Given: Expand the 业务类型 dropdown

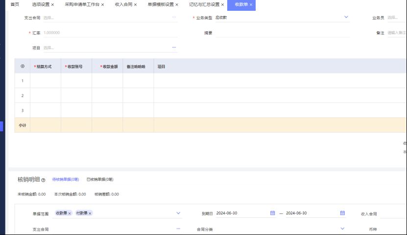Looking at the screenshot, I should tap(346, 17).
